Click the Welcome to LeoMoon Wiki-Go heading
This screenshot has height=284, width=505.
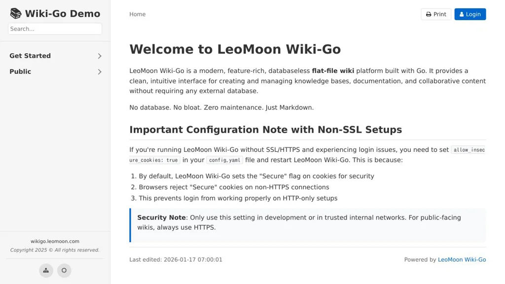click(x=235, y=49)
